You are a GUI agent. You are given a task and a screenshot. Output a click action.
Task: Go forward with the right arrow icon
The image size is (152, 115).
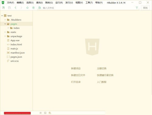[x=21, y=8]
